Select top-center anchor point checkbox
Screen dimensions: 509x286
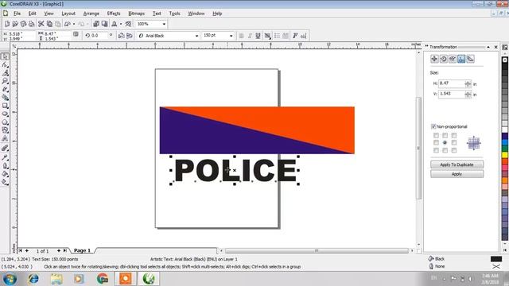coord(445,135)
